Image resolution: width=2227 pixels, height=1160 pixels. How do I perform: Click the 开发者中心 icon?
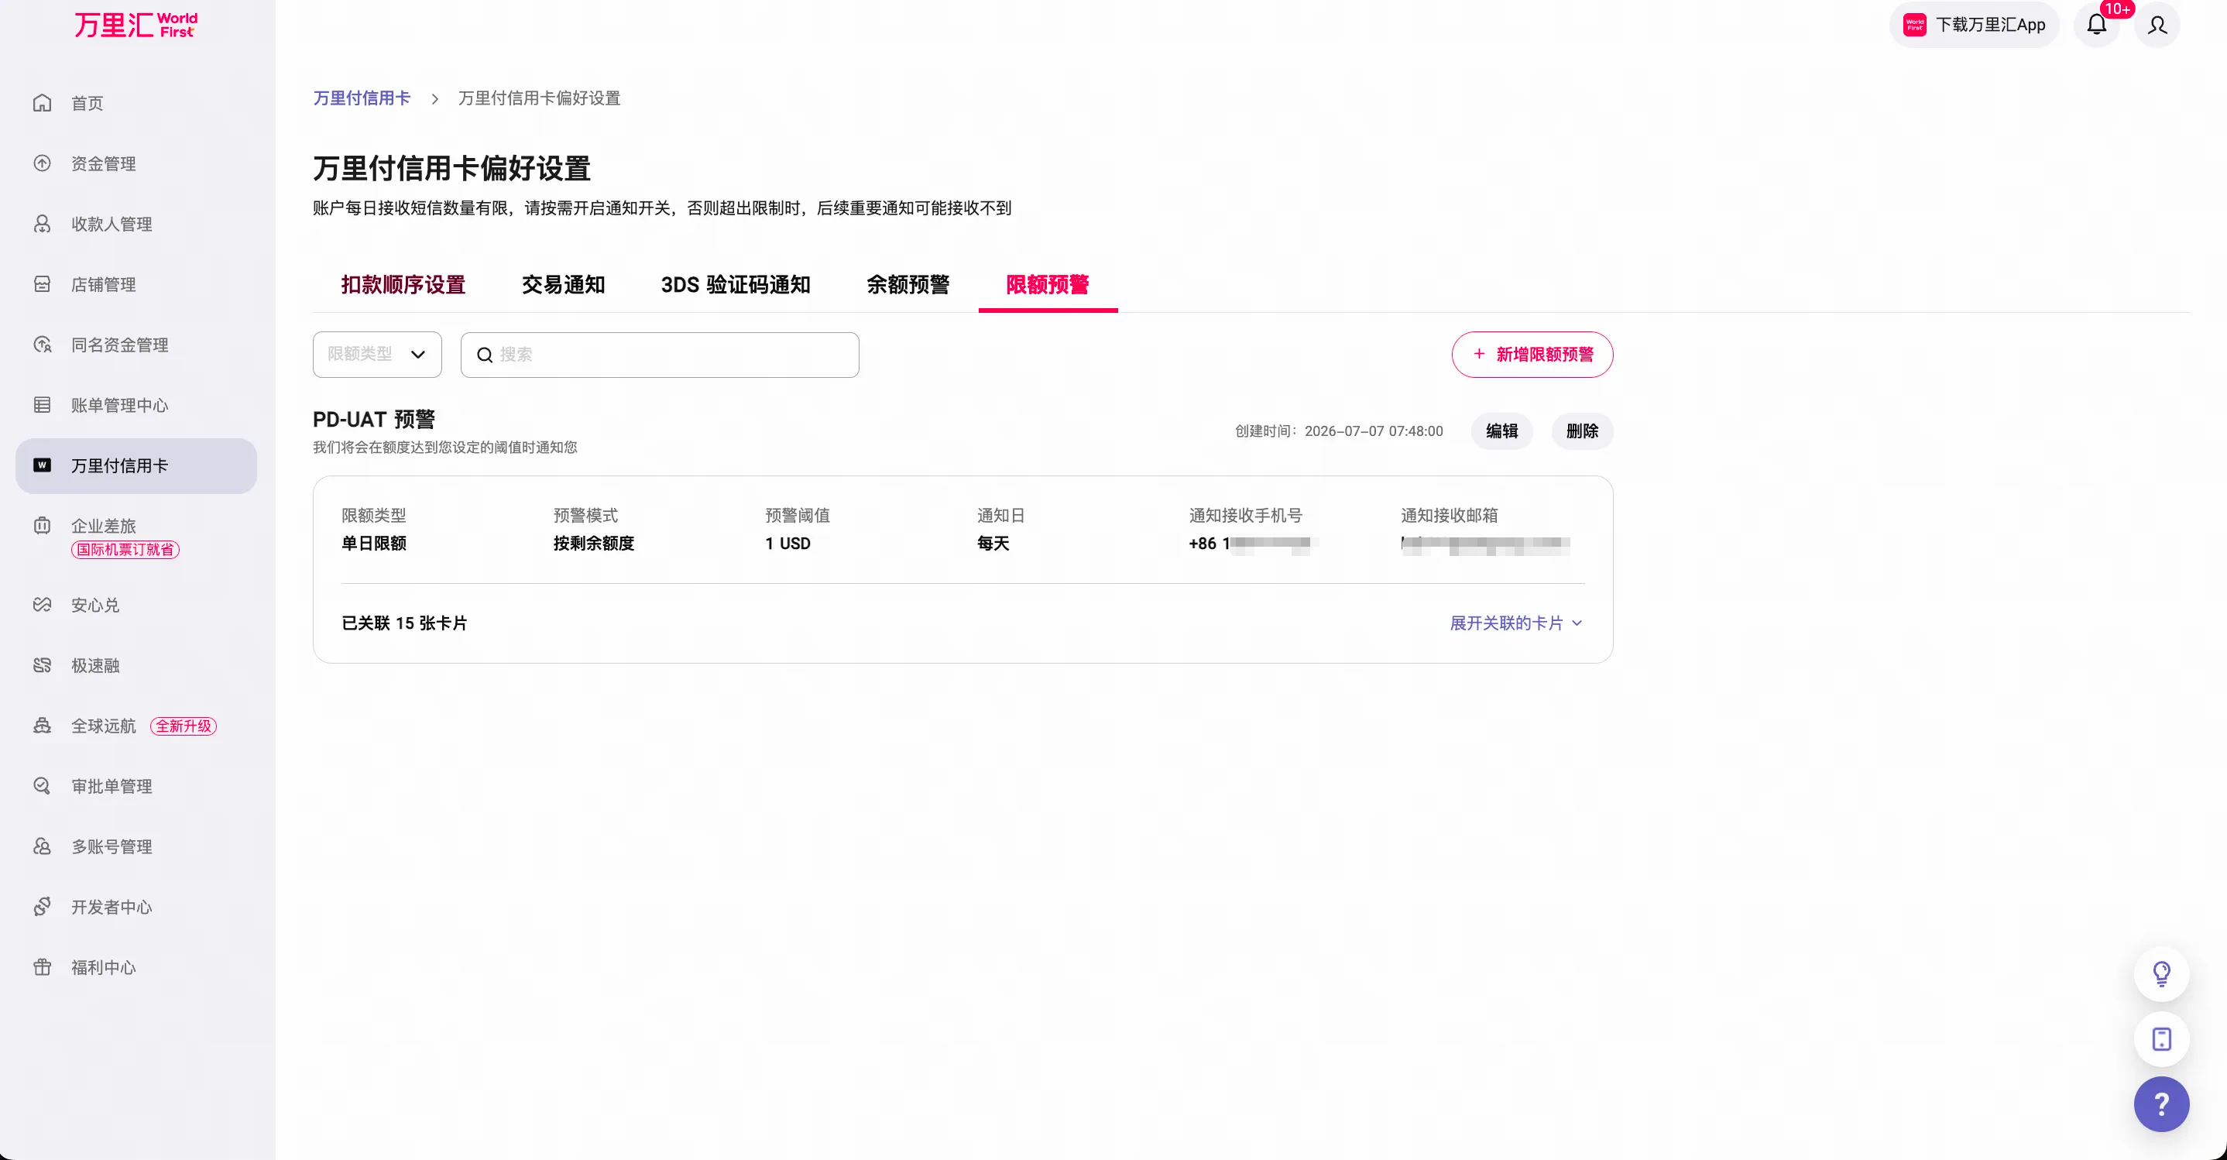43,907
